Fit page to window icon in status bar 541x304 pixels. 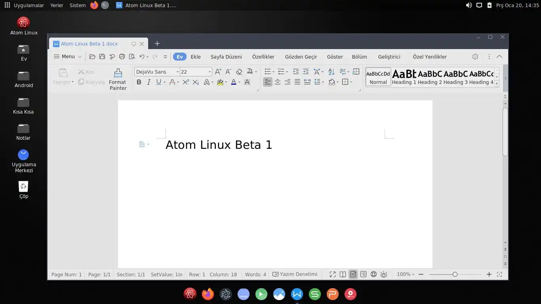499,274
